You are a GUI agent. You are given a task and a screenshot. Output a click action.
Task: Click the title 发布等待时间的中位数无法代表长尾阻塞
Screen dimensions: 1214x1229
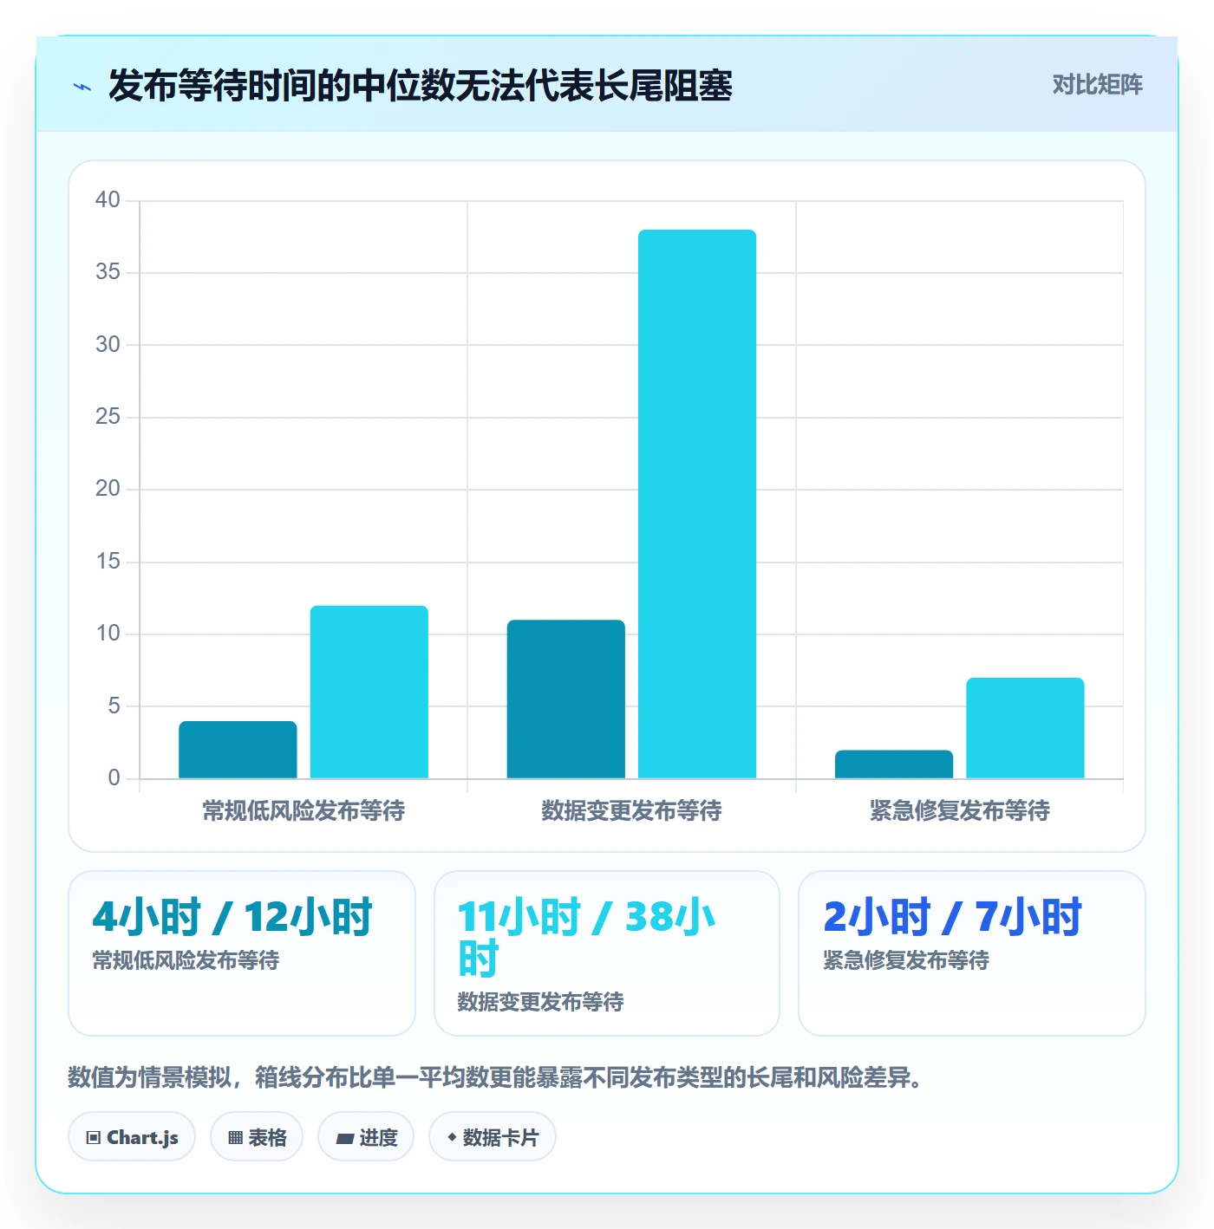pyautogui.click(x=421, y=86)
